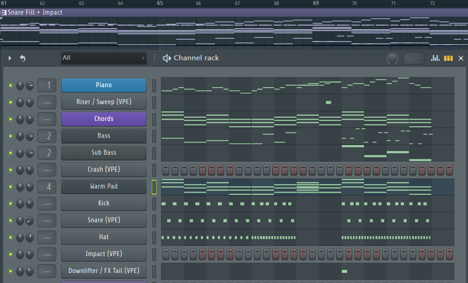Click the Riser / Sweep (VPE) channel
The width and height of the screenshot is (468, 283).
104,102
